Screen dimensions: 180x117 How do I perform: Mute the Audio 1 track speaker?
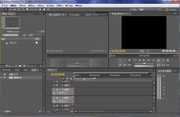coord(54,98)
